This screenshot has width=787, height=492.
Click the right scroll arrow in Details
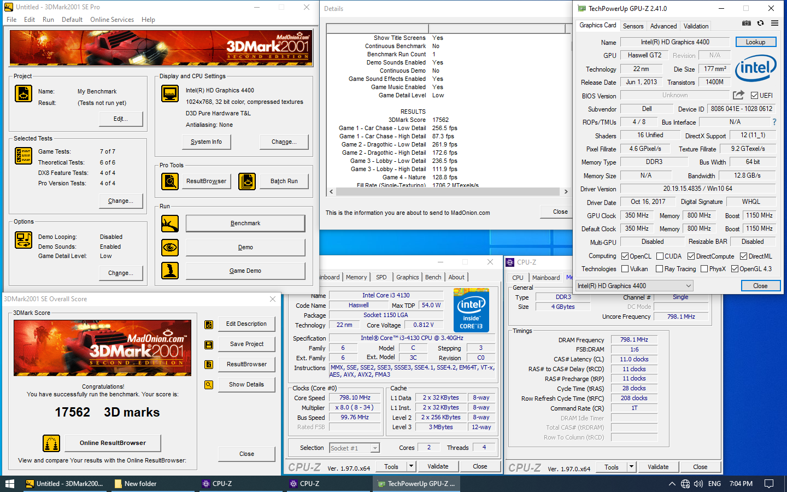(566, 192)
